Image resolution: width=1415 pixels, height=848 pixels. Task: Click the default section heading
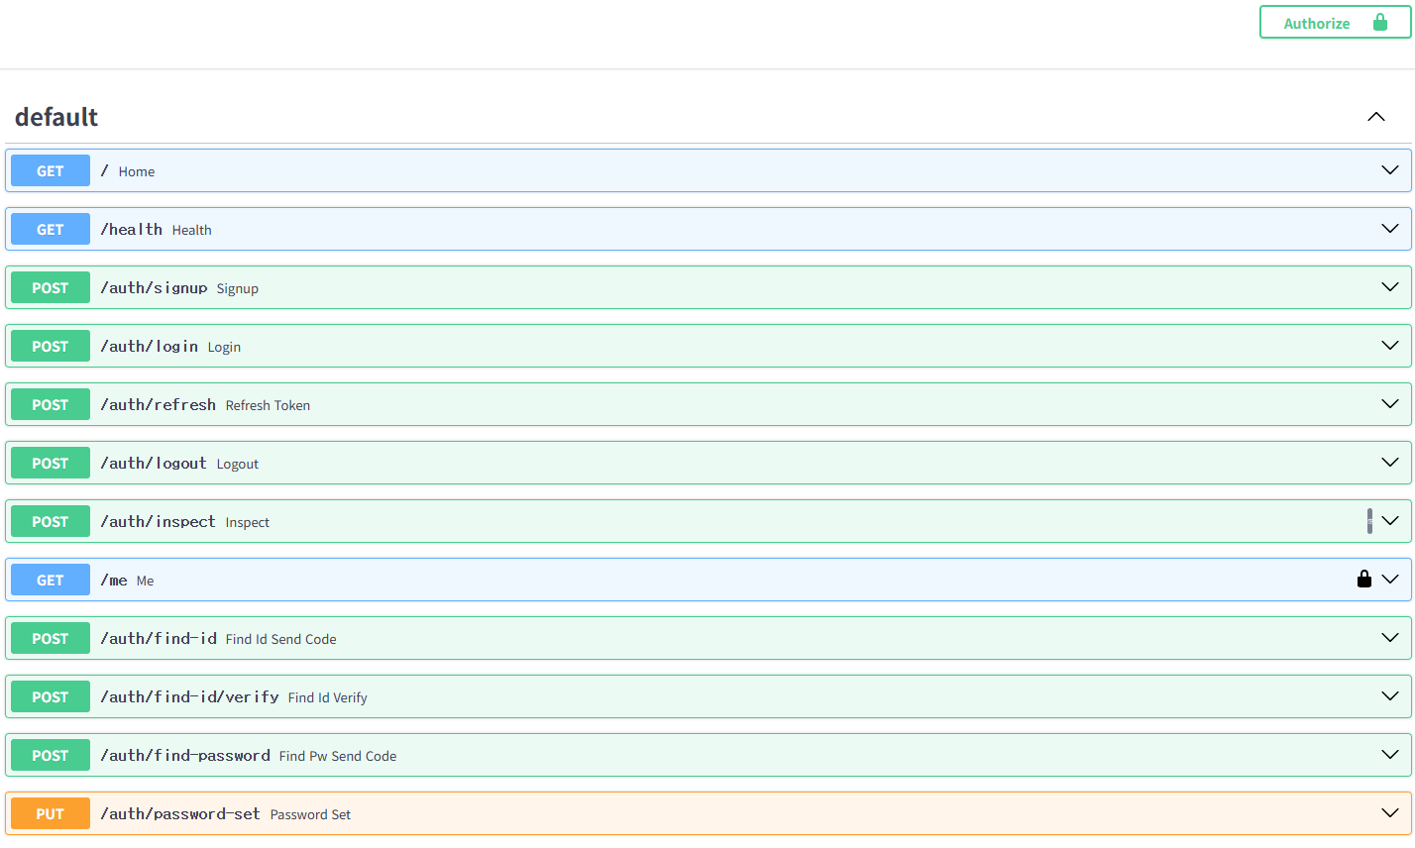(56, 117)
